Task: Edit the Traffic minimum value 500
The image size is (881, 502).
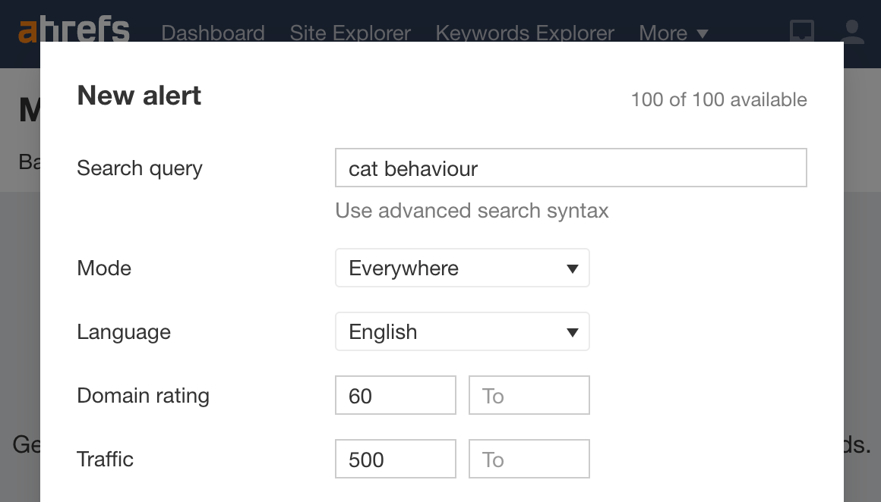Action: [x=395, y=459]
